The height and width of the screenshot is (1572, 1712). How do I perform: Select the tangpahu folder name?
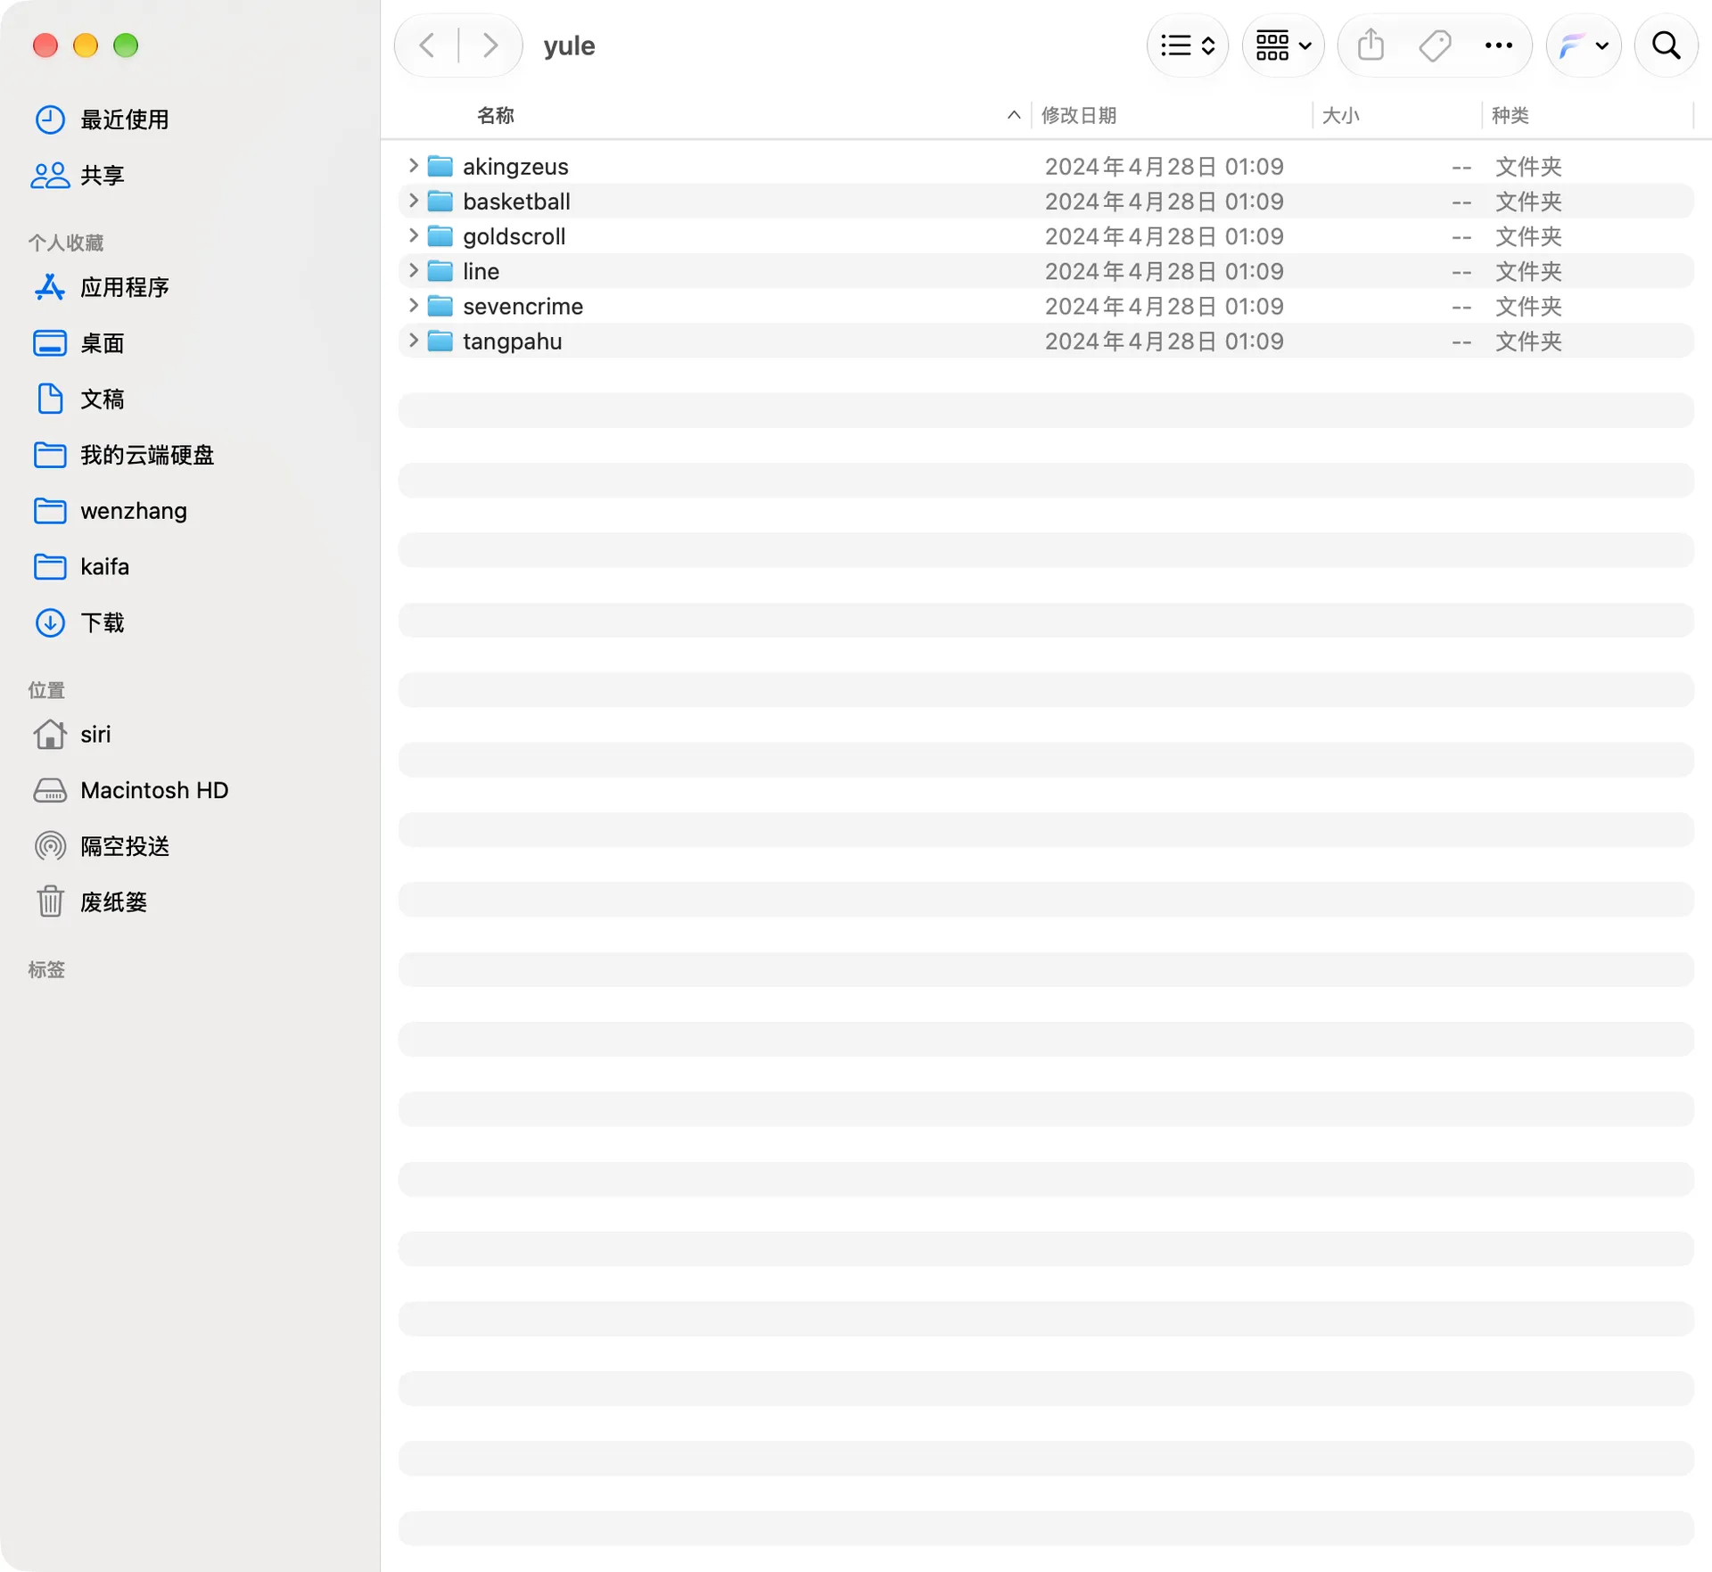(x=512, y=342)
